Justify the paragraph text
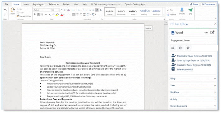223x113 pixels. [84, 14]
